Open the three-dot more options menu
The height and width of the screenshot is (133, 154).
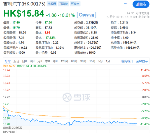pos(125,4)
